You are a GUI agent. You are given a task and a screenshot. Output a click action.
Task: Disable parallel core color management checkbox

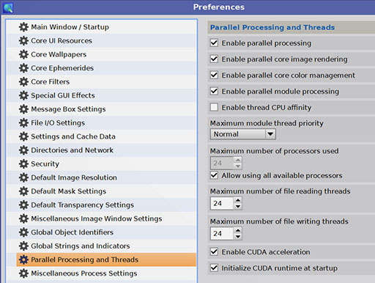pyautogui.click(x=214, y=75)
